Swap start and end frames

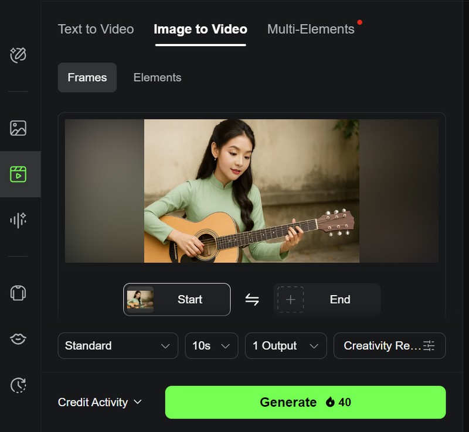[252, 300]
